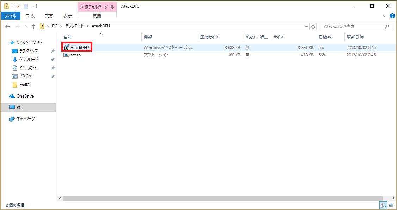Switch to details view layout button
This screenshot has height=210, width=397.
coord(383,205)
